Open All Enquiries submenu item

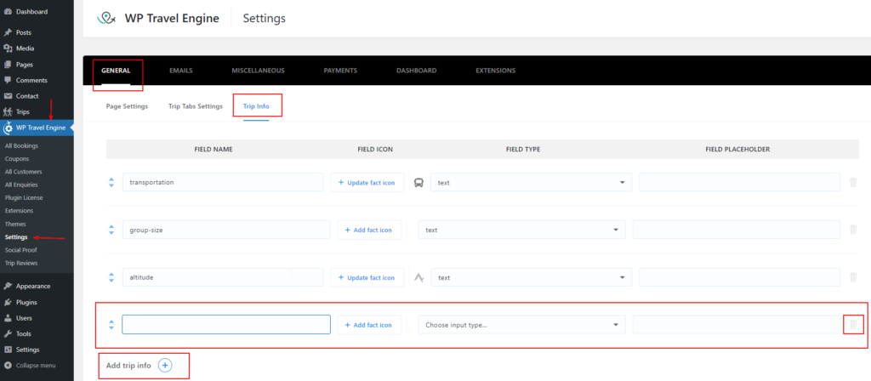pos(21,185)
